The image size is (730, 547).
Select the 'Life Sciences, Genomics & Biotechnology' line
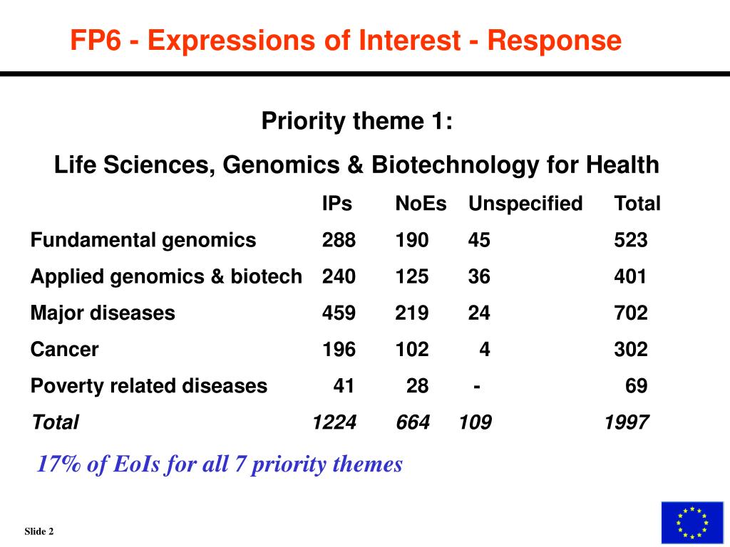coord(356,165)
